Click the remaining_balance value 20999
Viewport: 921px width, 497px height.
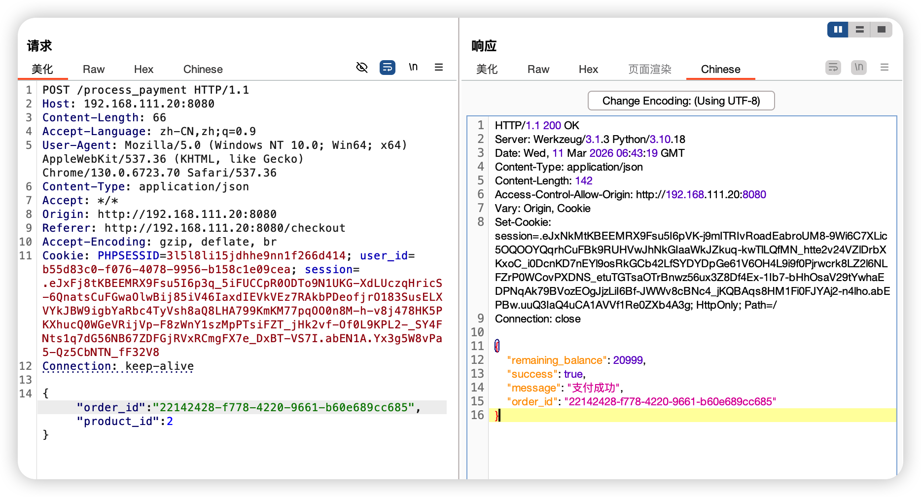click(x=628, y=360)
